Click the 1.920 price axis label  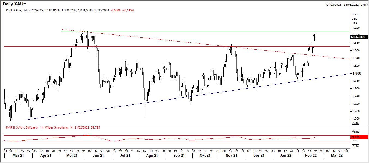click(x=355, y=28)
